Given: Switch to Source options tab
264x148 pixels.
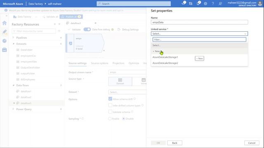Looking at the screenshot, I should [x=99, y=63].
